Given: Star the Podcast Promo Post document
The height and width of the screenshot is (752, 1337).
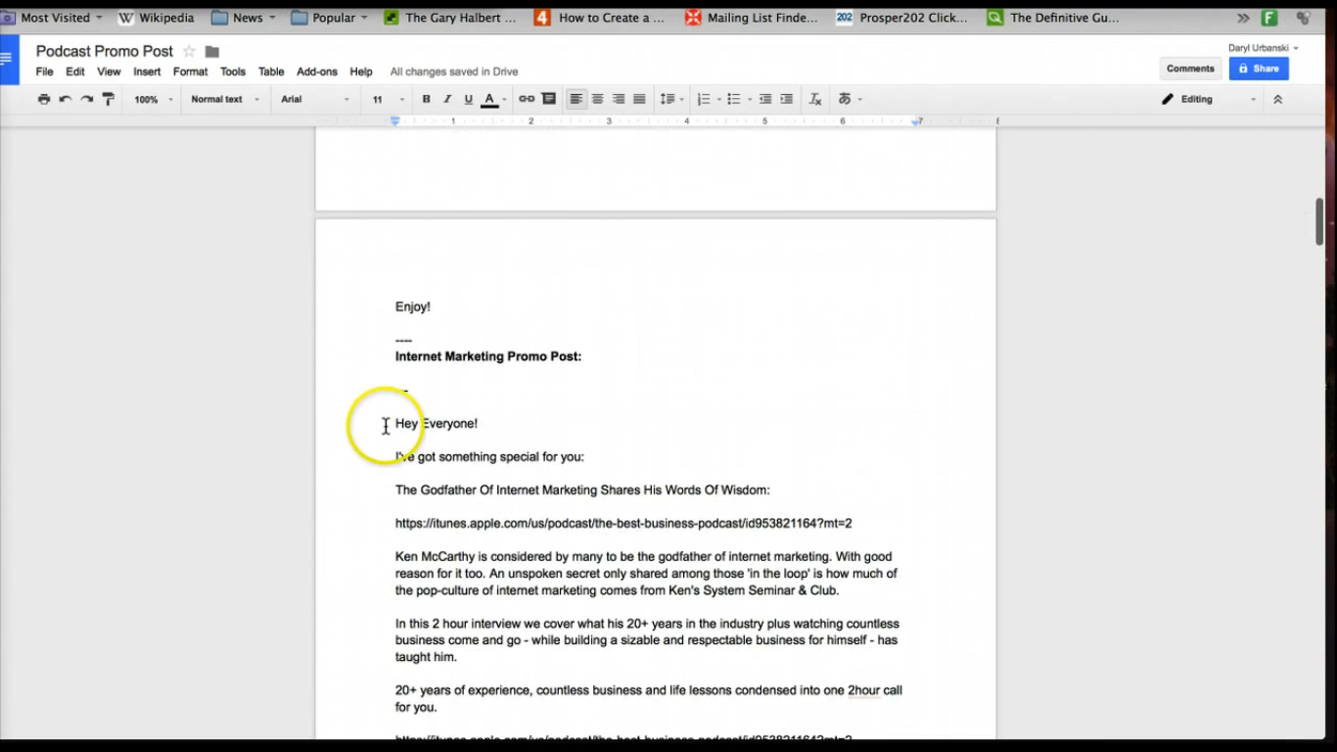Looking at the screenshot, I should (189, 51).
